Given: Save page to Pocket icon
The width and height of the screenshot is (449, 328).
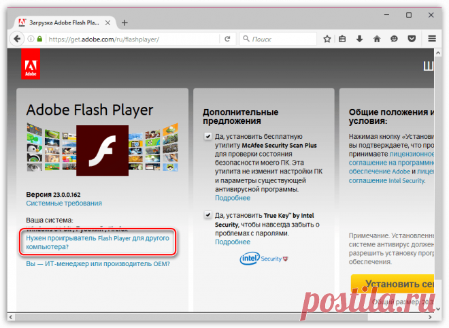Looking at the screenshot, I should 412,39.
